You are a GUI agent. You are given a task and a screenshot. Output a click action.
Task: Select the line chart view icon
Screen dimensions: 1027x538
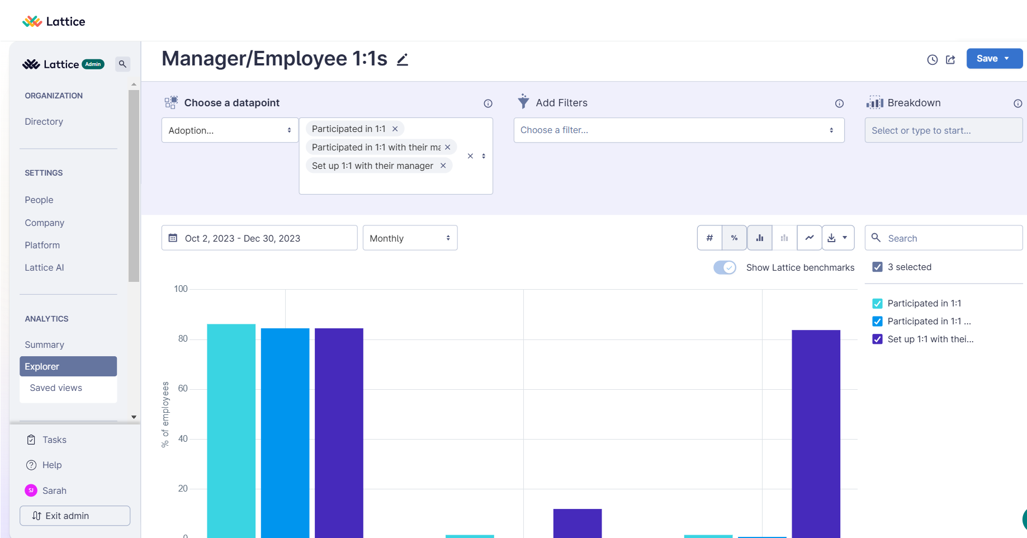[809, 238]
